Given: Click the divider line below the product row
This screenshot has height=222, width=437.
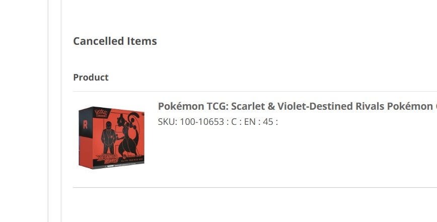Looking at the screenshot, I should (x=252, y=187).
